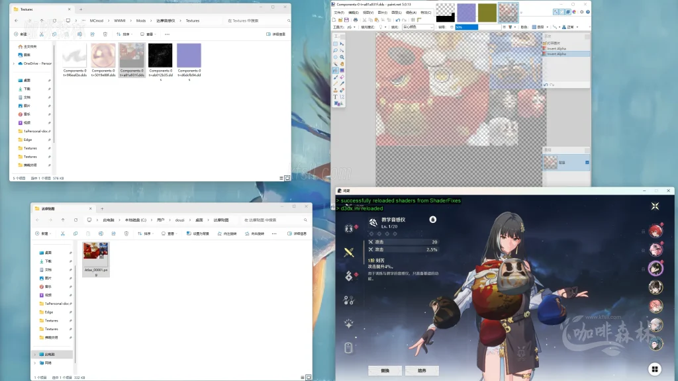Click the Save icon in paint.net toolbar
Image resolution: width=678 pixels, height=381 pixels.
[348, 19]
